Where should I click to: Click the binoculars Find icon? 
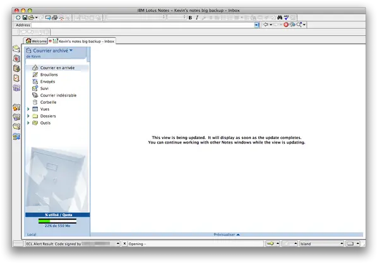click(280, 18)
